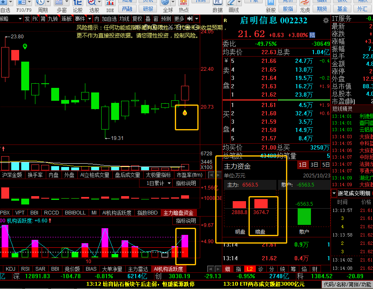Select the 5日 fund flow period

[326, 164]
